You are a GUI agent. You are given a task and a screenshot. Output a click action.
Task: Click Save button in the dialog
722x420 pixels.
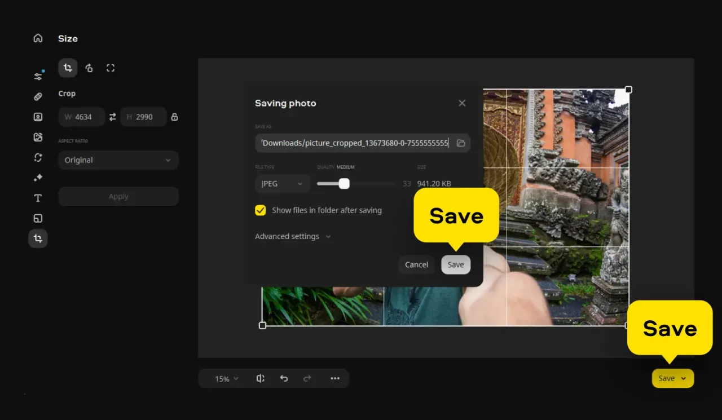[456, 264]
